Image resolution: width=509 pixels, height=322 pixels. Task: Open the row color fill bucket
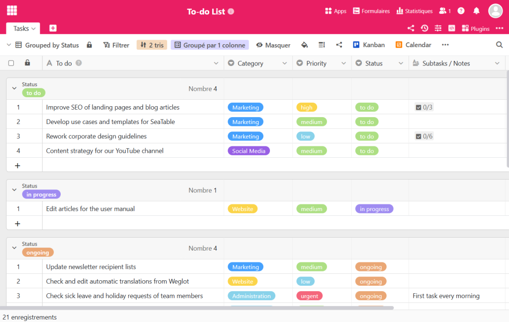click(304, 45)
